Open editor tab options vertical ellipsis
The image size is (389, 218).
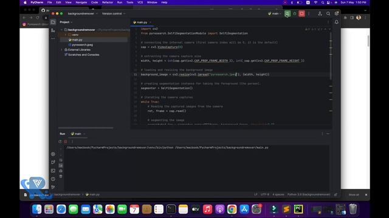click(x=328, y=22)
